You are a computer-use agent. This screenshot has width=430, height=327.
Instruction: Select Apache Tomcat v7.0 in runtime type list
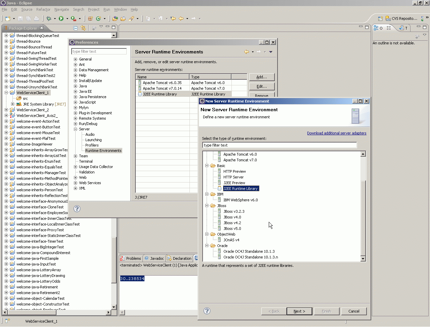coord(240,160)
